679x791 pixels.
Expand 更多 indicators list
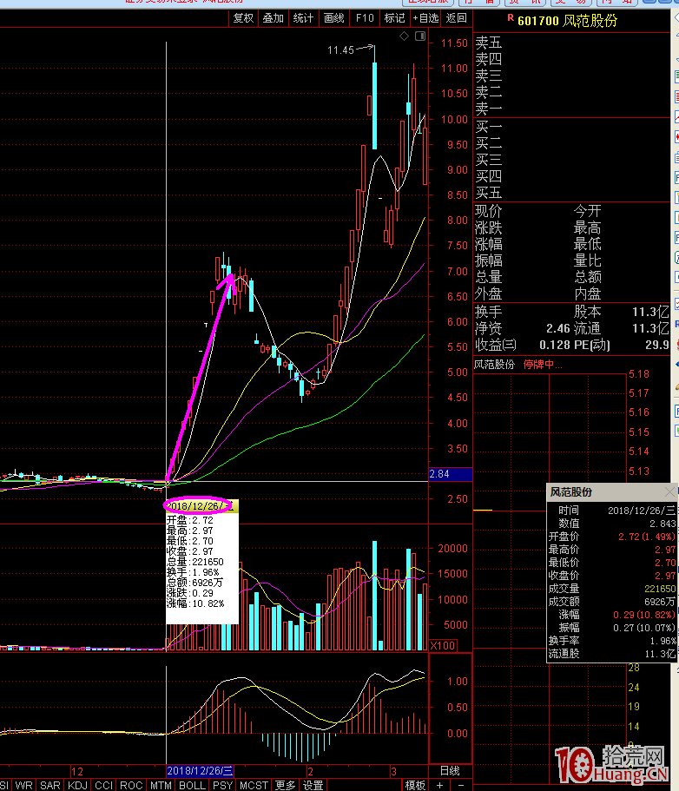(x=285, y=785)
